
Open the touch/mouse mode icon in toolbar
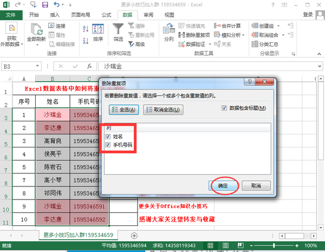pyautogui.click(x=34, y=4)
